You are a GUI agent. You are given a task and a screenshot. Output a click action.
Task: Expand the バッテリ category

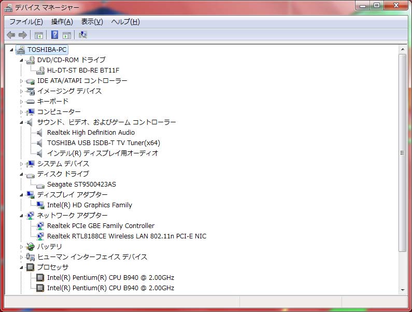tap(22, 247)
